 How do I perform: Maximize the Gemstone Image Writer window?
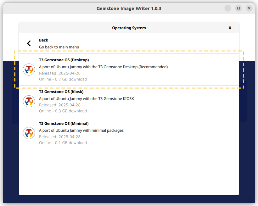pos(238,8)
